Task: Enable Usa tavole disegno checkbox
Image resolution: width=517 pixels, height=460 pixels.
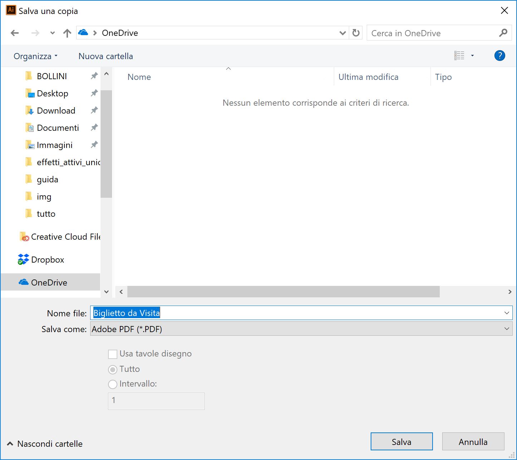Action: click(113, 354)
